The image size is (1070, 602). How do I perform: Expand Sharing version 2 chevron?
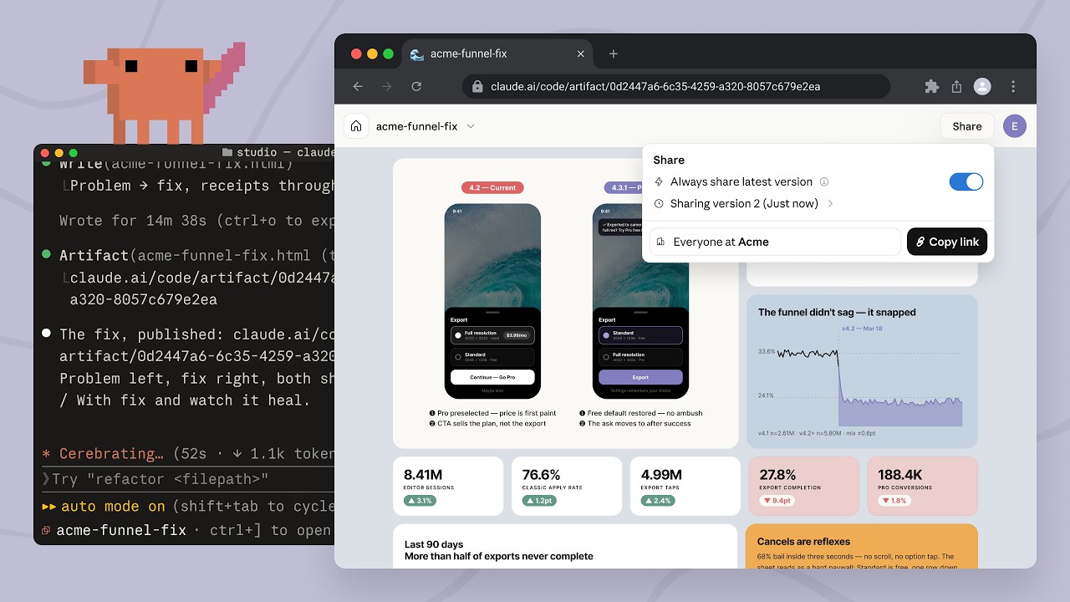830,203
